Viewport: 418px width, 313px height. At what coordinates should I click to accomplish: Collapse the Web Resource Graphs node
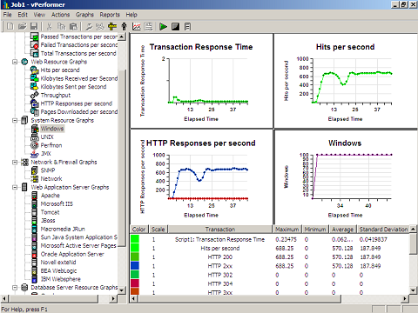coord(15,62)
